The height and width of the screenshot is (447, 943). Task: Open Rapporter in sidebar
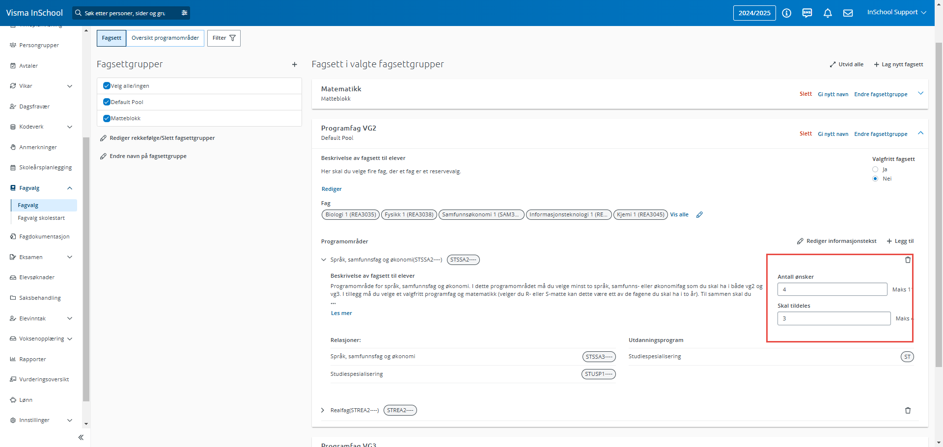point(32,359)
